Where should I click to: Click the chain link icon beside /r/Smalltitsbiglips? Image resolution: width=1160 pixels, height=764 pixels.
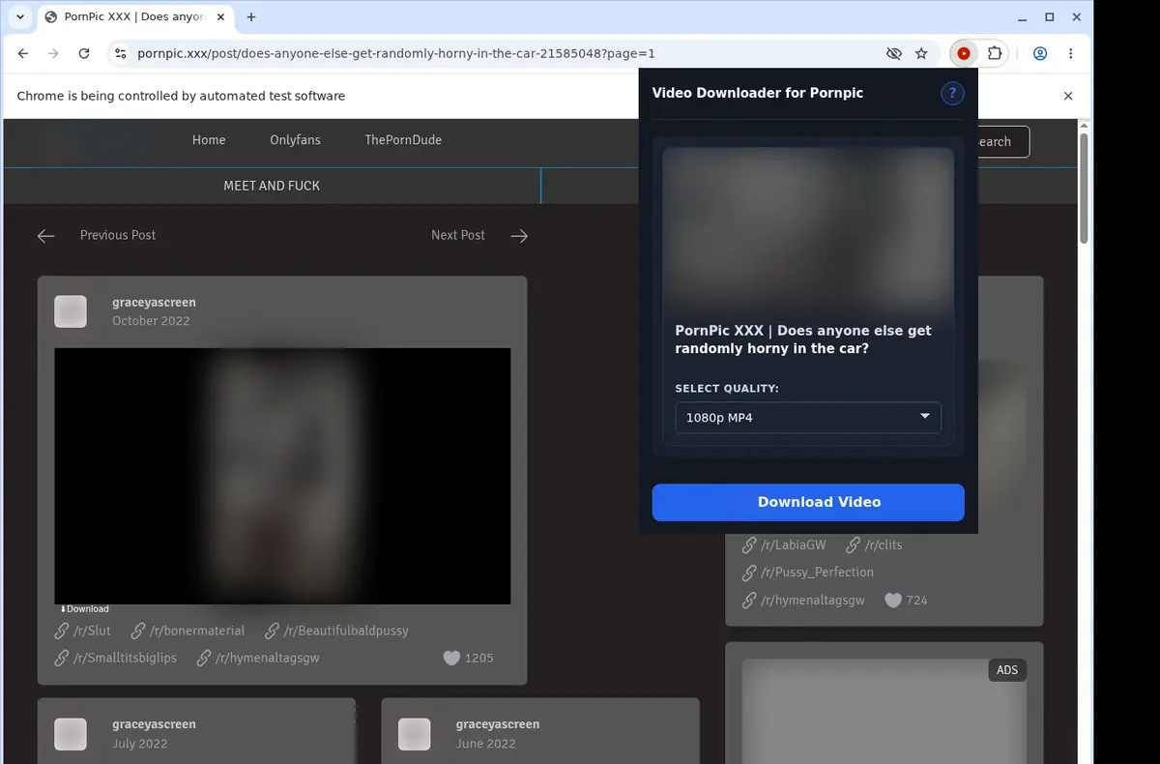pos(62,658)
